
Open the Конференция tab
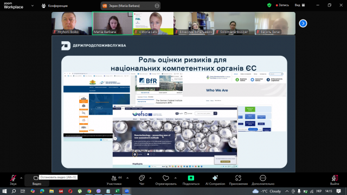[55, 6]
